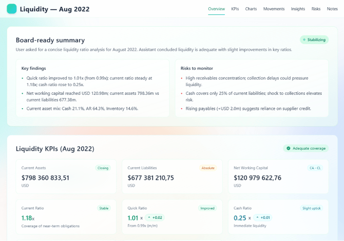
Task: Click the Stabilizing status dot
Action: (304, 39)
